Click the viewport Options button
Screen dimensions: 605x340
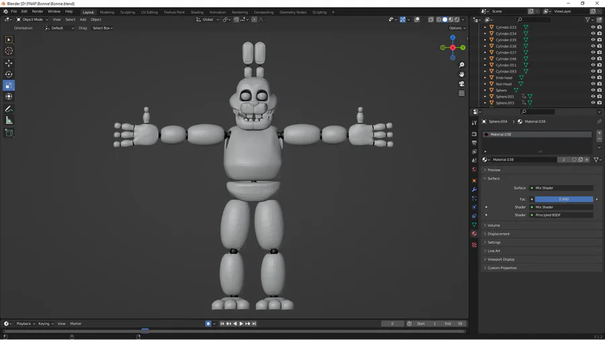457,28
